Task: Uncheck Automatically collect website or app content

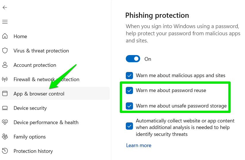Action: (130, 126)
